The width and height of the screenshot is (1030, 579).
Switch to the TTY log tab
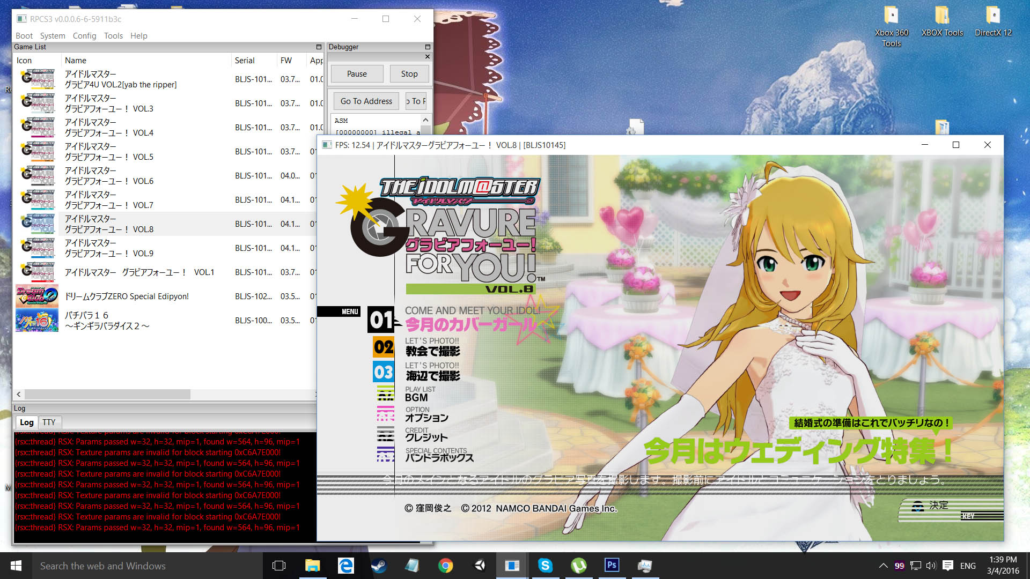[49, 422]
